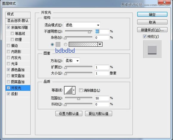173x140 pixels.
Task: Click the 范围 slider handle
Action: click(x=79, y=98)
